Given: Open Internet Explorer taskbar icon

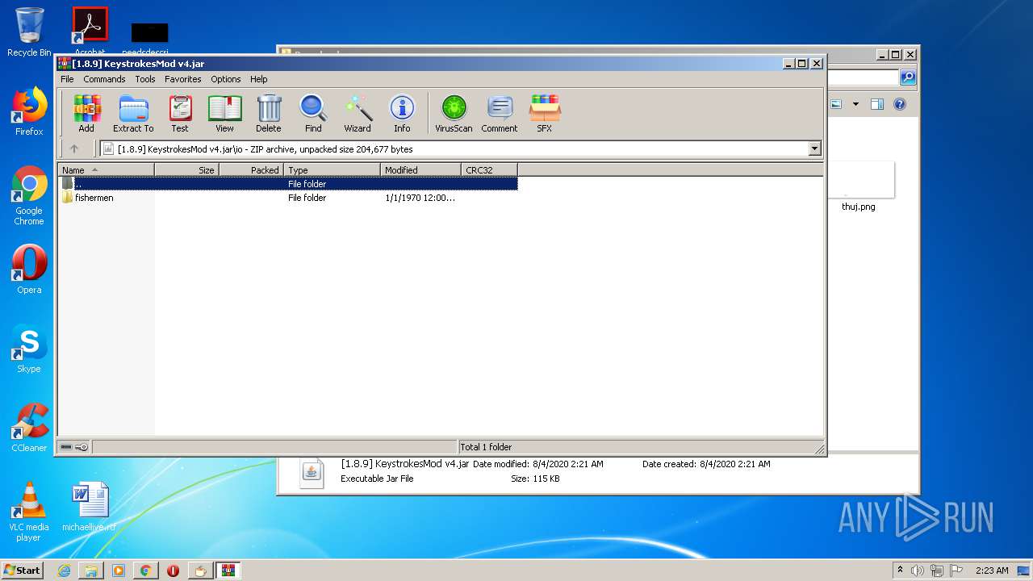Looking at the screenshot, I should point(64,571).
